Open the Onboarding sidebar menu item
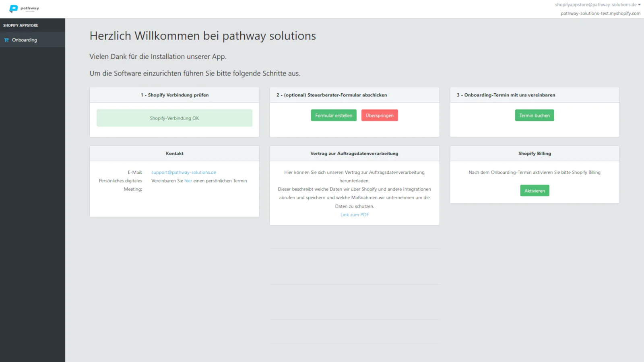This screenshot has width=644, height=362. tap(32, 40)
